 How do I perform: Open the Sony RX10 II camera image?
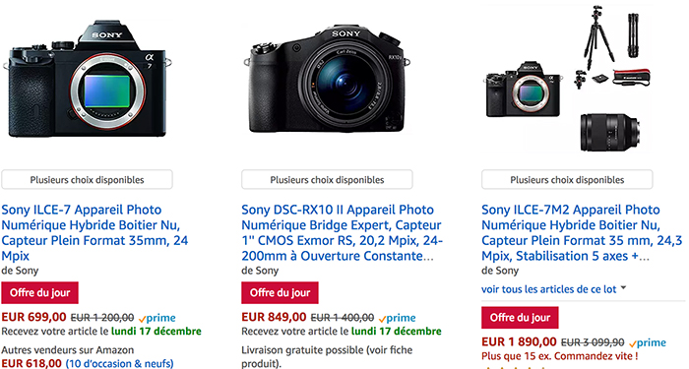(x=327, y=79)
